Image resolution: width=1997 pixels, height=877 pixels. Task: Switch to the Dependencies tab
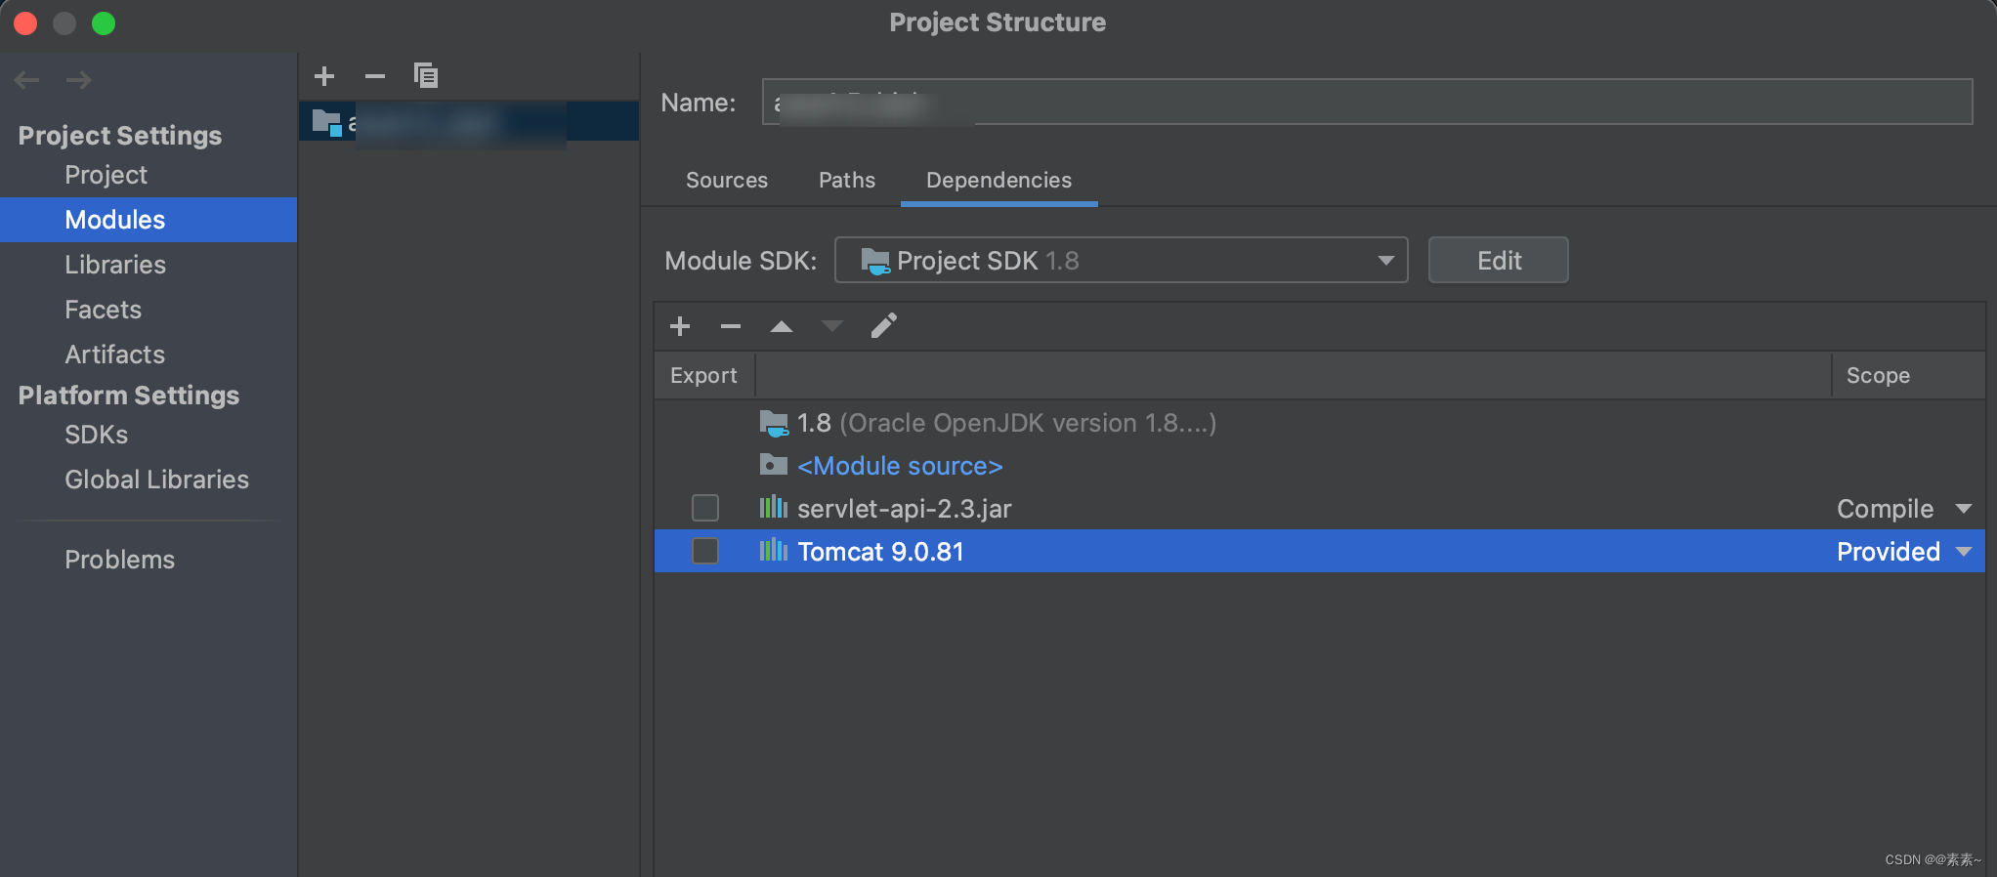click(x=998, y=181)
